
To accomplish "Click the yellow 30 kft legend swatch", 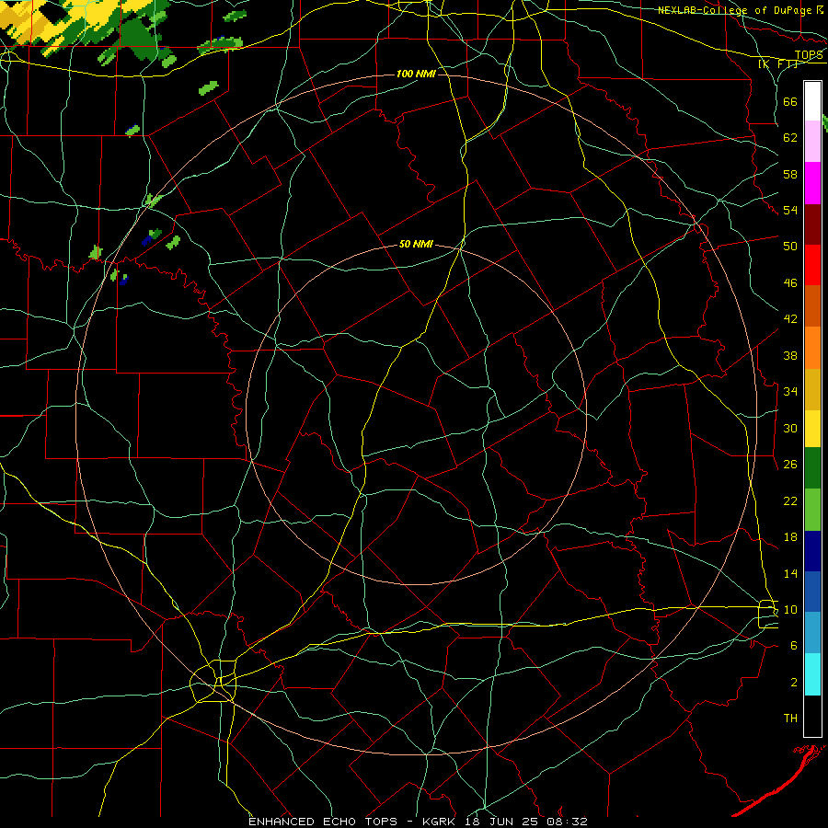I will [x=812, y=429].
